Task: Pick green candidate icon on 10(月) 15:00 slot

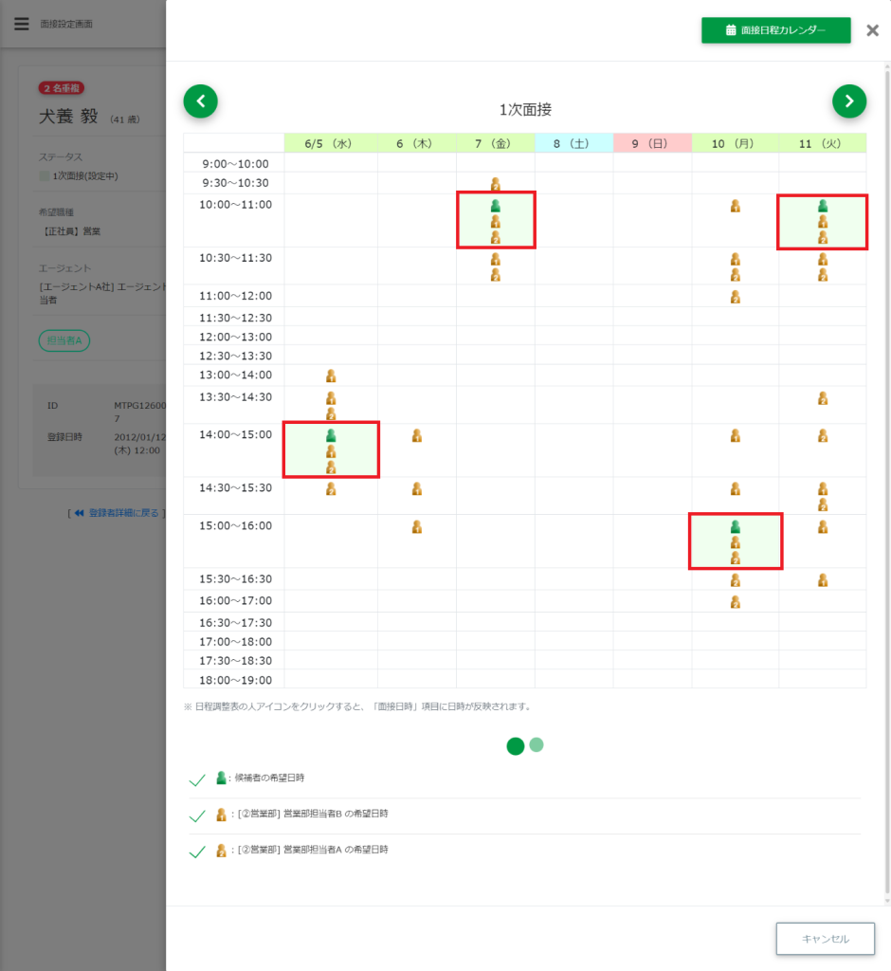Action: (735, 526)
